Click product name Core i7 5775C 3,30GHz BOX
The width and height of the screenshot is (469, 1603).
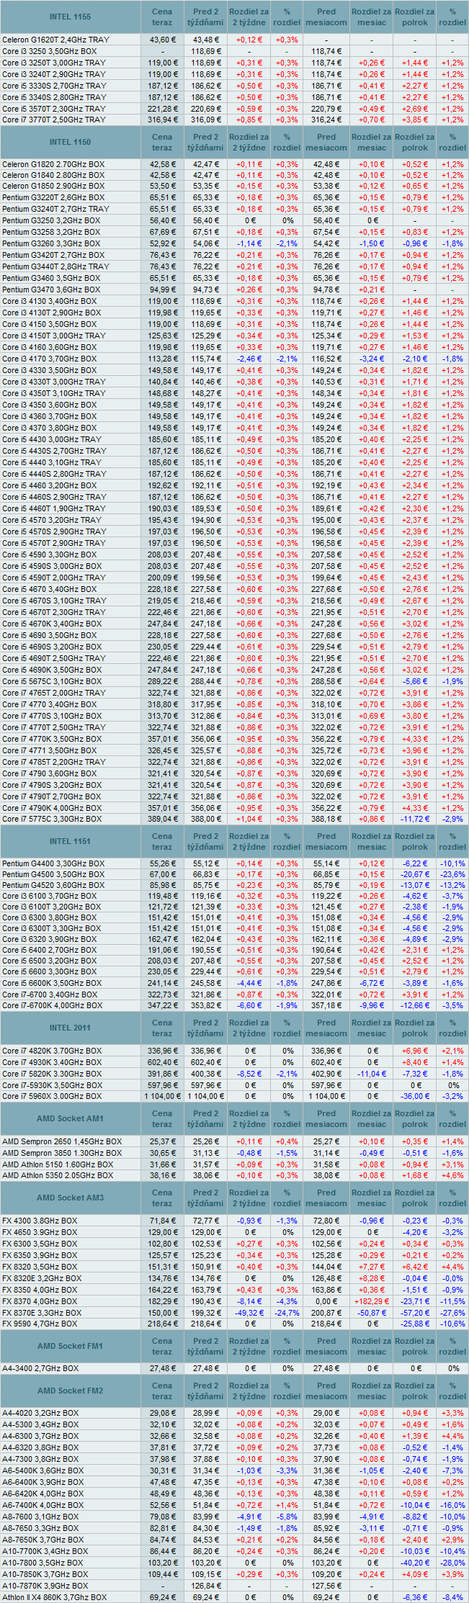(52, 819)
